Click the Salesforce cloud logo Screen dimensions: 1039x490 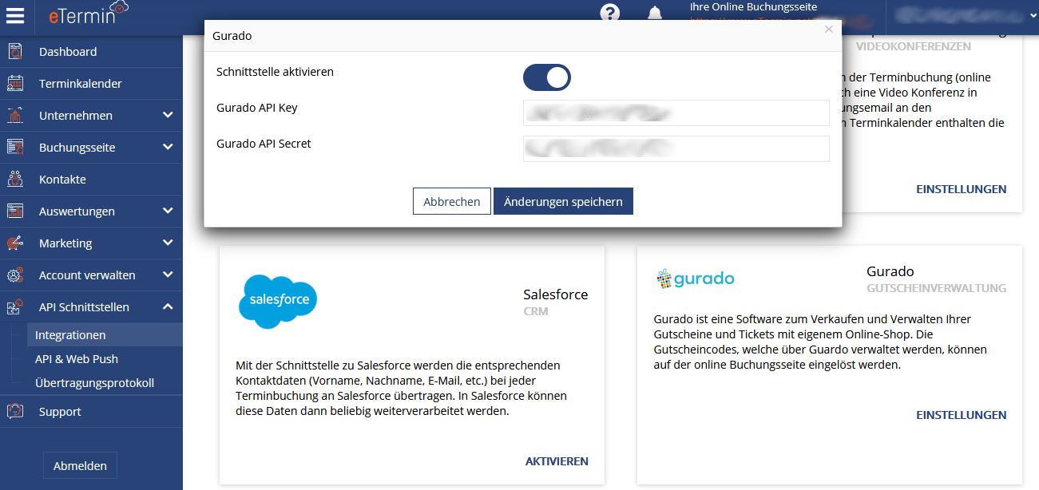278,301
